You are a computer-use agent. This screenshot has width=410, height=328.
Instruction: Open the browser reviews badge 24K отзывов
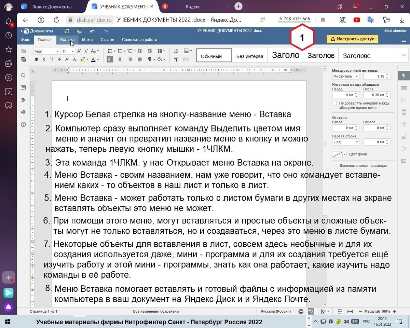(294, 19)
